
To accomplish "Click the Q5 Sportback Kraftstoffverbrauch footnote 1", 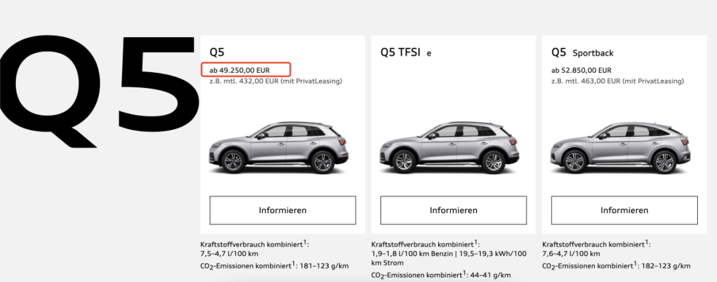I will pyautogui.click(x=647, y=242).
